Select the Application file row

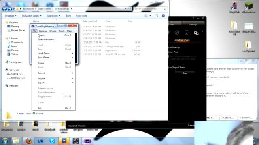[112, 50]
